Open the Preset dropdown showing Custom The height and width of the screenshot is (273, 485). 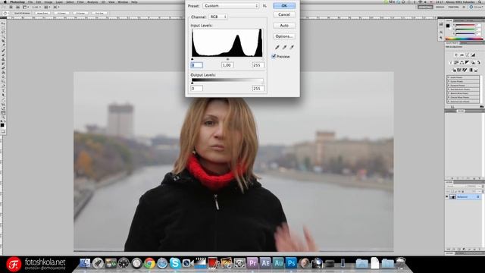point(231,5)
